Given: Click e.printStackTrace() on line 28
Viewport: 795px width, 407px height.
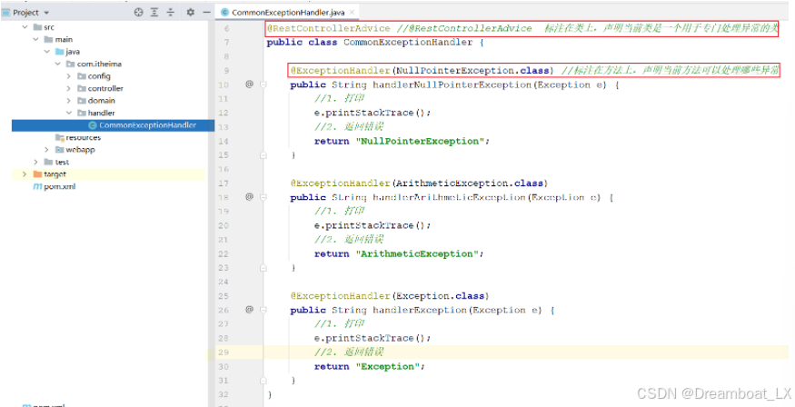Looking at the screenshot, I should (x=373, y=338).
